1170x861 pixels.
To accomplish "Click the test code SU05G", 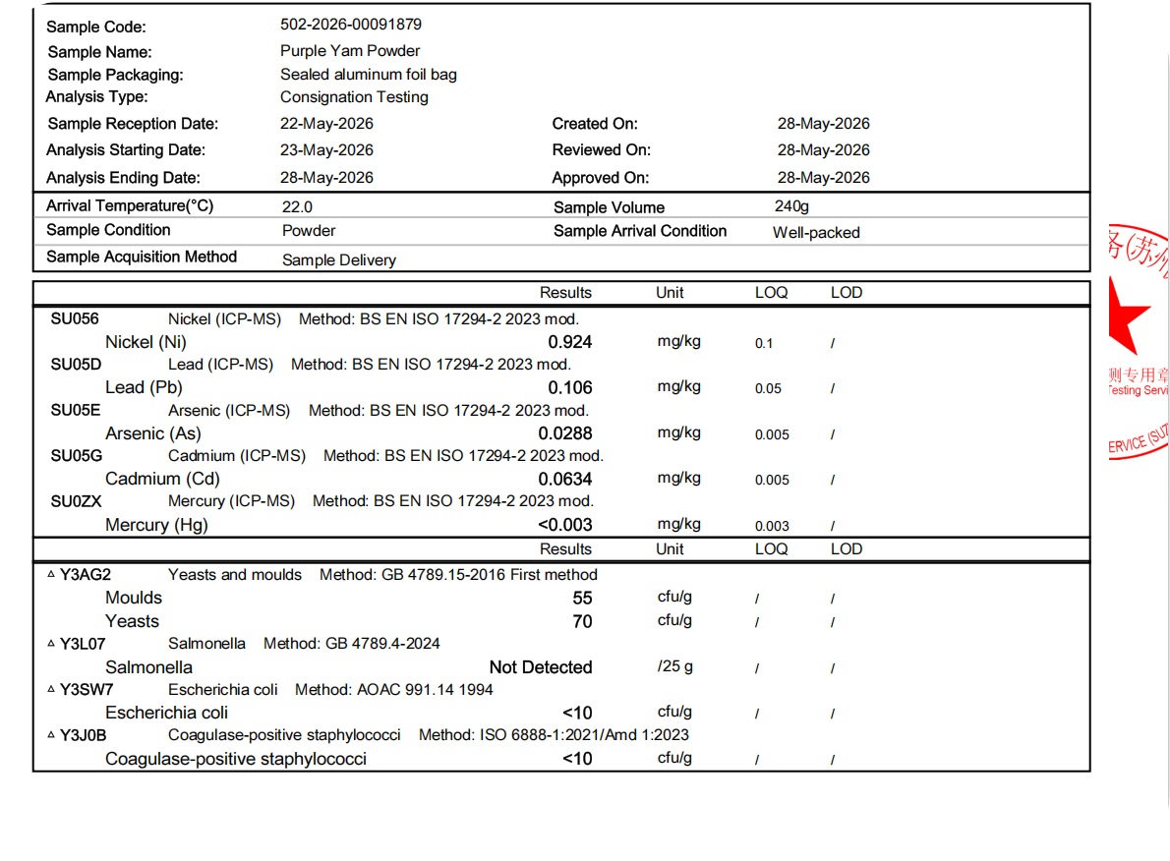I will pos(76,456).
